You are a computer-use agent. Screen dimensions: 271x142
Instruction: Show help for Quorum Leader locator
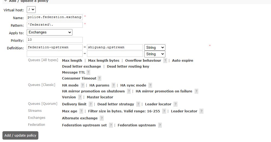click(175, 104)
